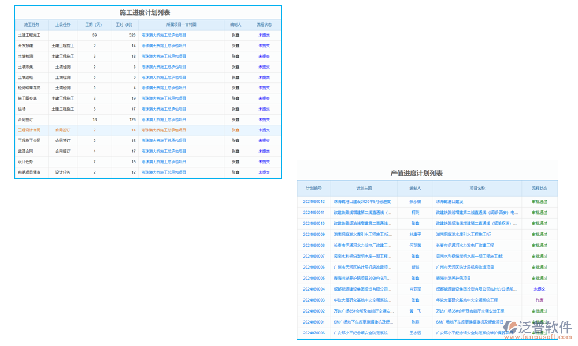Screen dimensions: 578x346
Task: Click 未提交 status for plan 2024080004
Action: (x=540, y=289)
